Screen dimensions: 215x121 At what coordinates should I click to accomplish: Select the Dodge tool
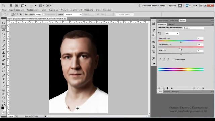4,71
